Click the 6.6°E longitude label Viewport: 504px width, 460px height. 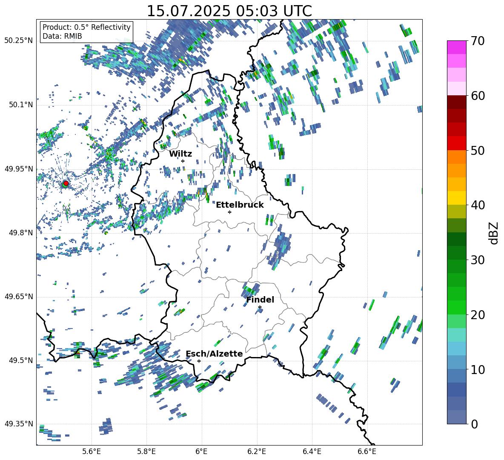pos(367,451)
